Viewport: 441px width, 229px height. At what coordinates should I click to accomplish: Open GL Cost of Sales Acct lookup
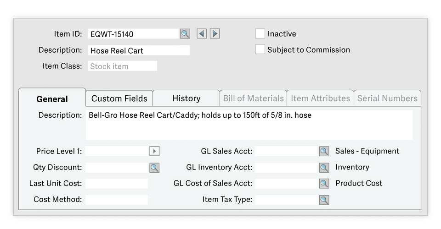[324, 183]
